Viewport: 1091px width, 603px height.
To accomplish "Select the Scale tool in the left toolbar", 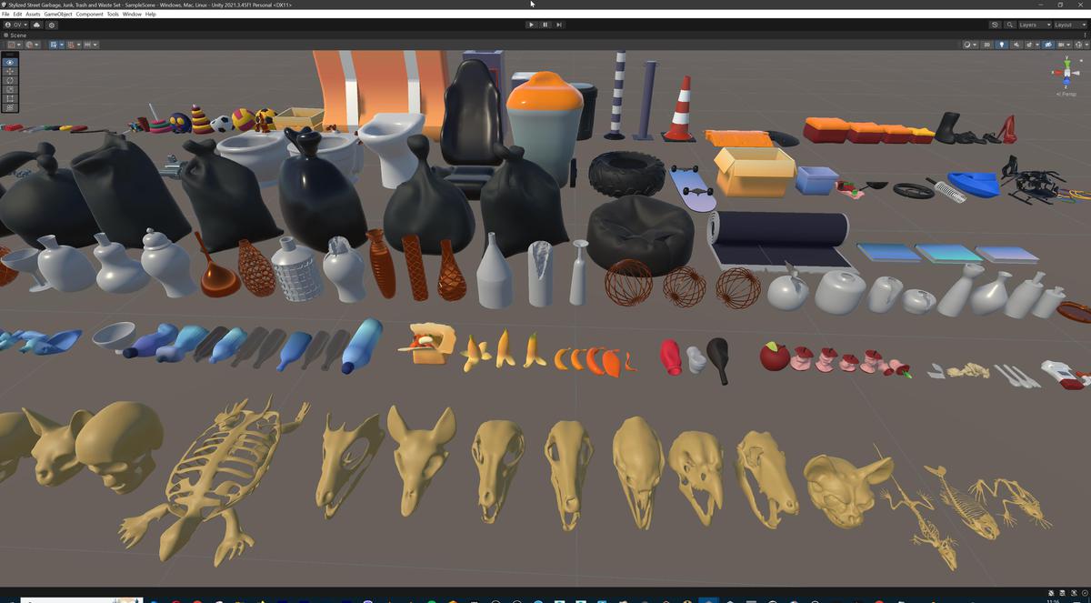I will tap(9, 89).
